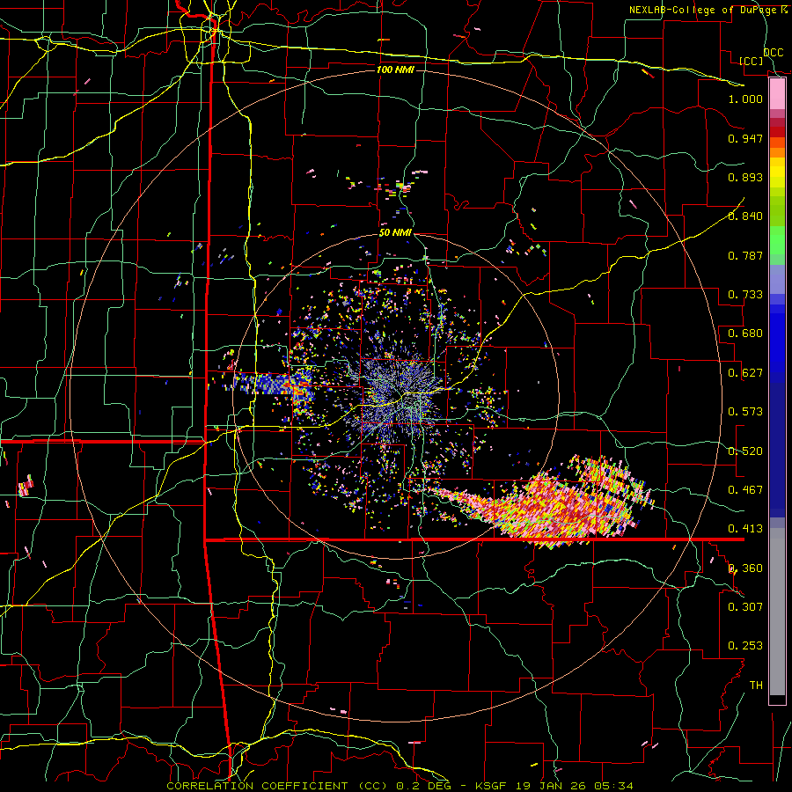The height and width of the screenshot is (792, 792).
Task: Click the 0.840 scale value
Action: pyautogui.click(x=745, y=216)
